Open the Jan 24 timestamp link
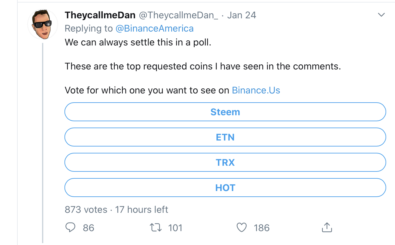Screen dimensions: 395x245 coord(242,15)
